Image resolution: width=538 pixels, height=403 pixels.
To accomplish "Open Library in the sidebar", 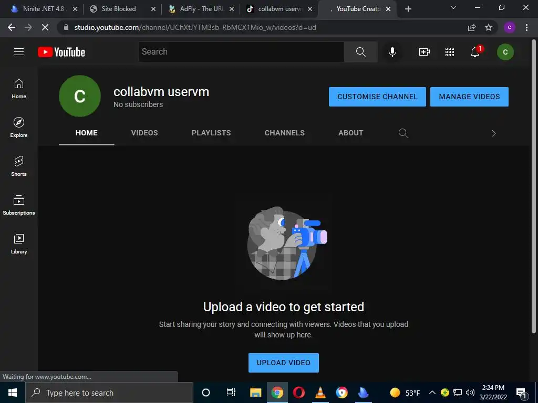I will coord(19,243).
